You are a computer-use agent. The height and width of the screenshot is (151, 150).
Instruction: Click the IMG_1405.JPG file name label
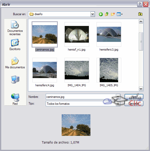pyautogui.click(x=109, y=85)
